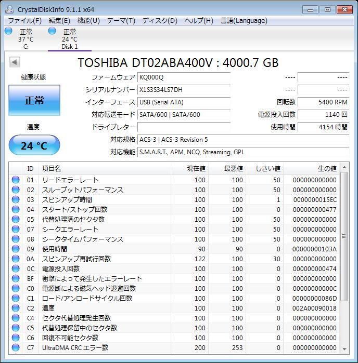358x363 pixels.
Task: Click the status icon for attribute C4
Action: point(16,318)
